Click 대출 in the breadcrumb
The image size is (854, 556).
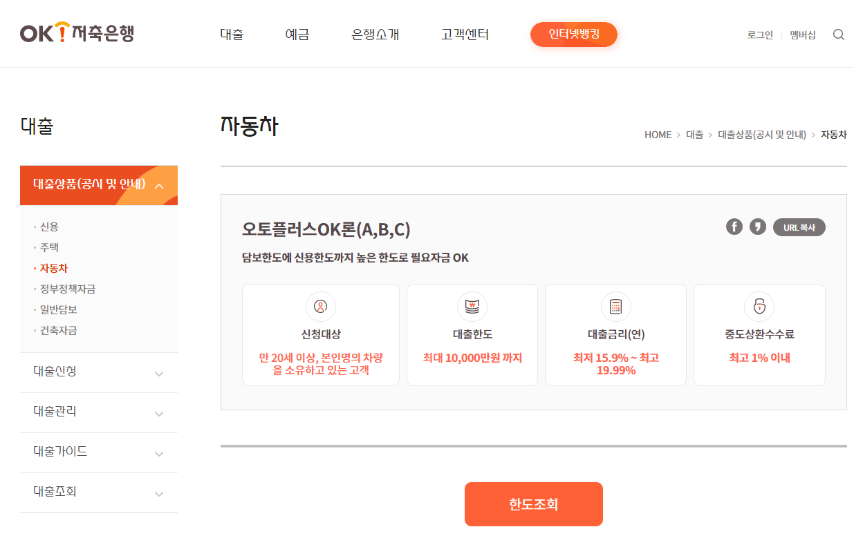pos(694,135)
